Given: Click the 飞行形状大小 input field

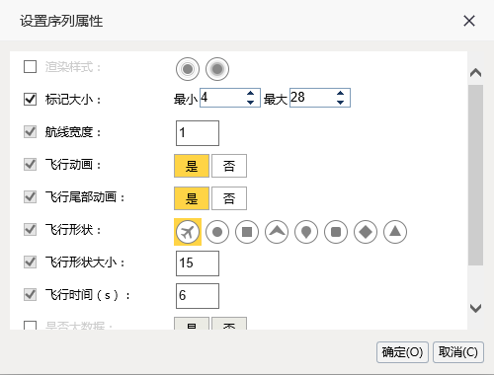Looking at the screenshot, I should (x=198, y=263).
